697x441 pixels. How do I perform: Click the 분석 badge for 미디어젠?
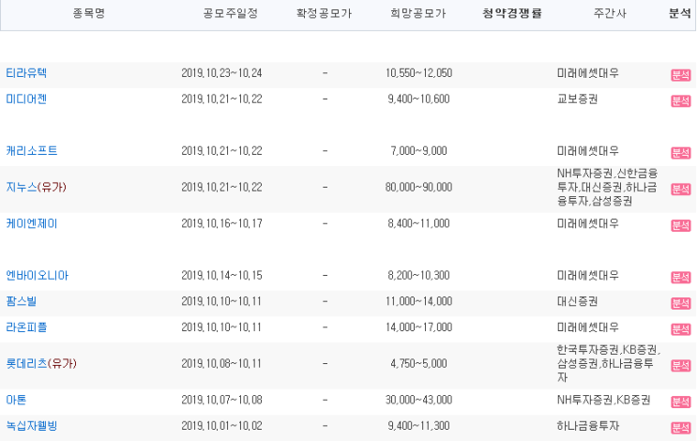point(680,101)
